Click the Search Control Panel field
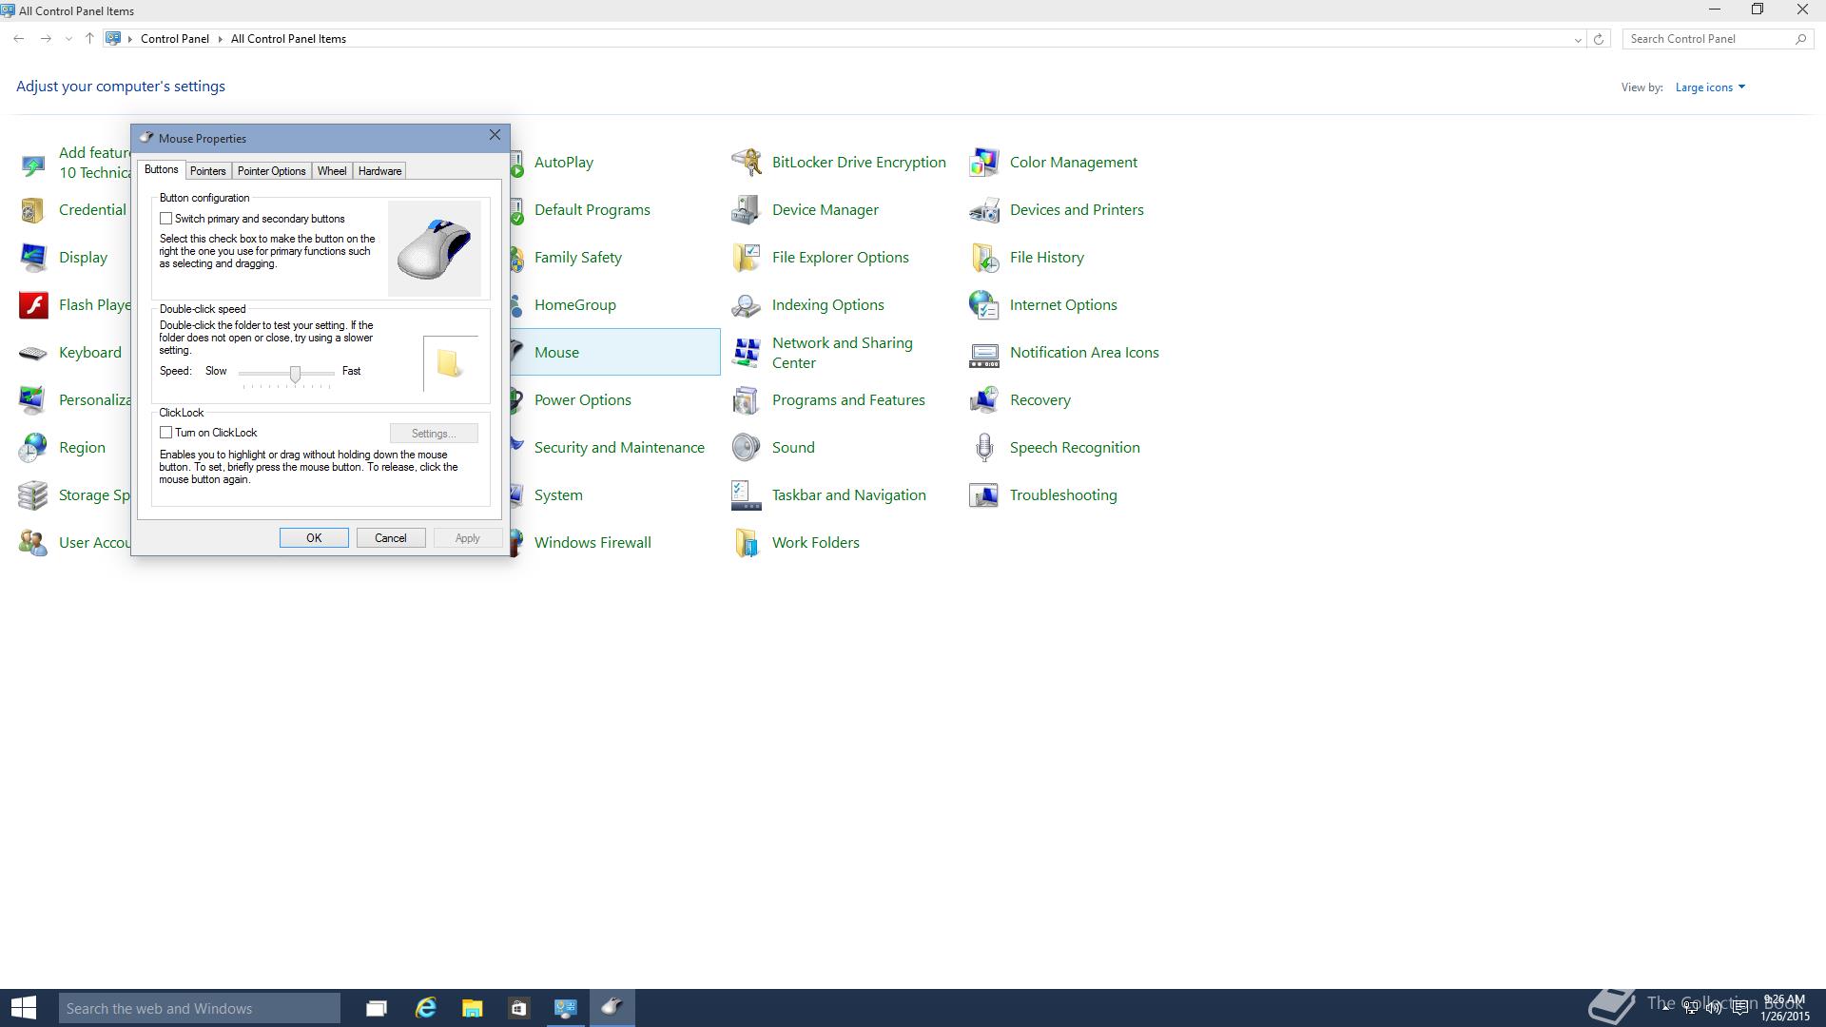 tap(1716, 39)
